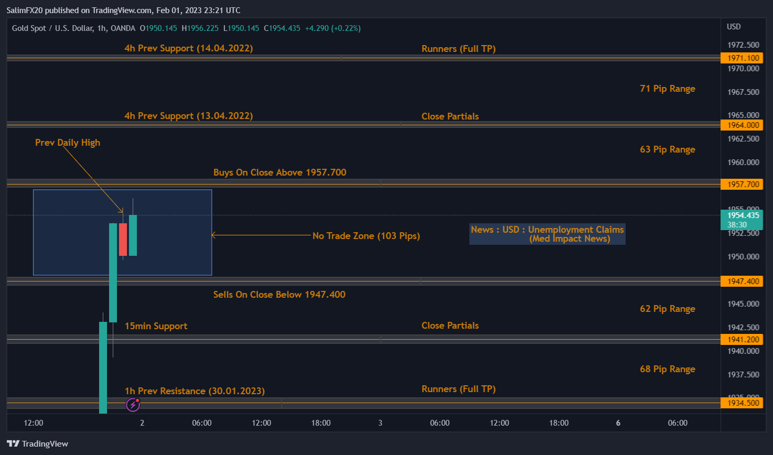Expand the No Trade Zone rectangle annotation

[122, 232]
